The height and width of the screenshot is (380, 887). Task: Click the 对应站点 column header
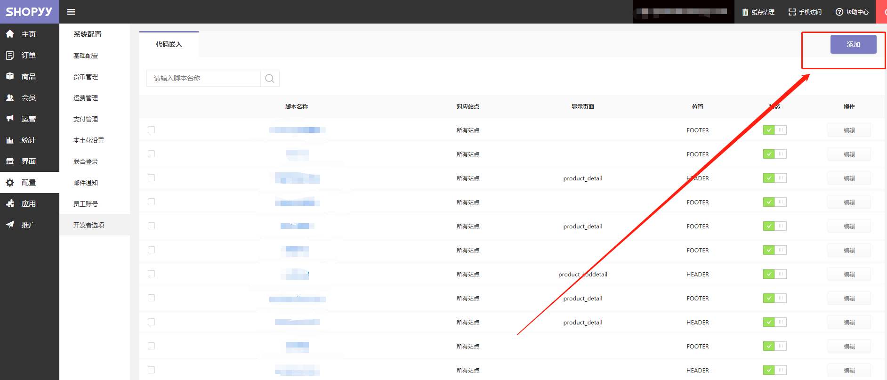pos(468,107)
